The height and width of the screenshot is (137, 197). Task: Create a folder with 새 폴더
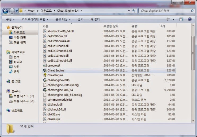(95, 19)
